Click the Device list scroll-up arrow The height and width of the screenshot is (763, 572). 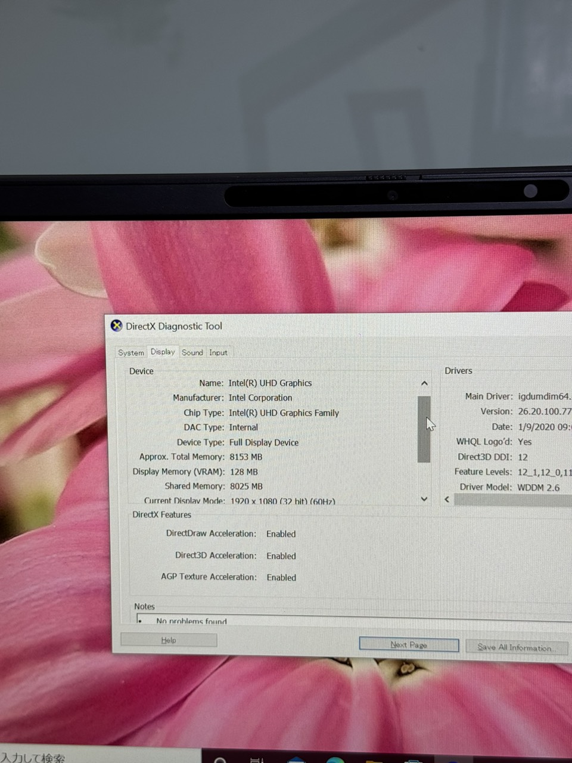[424, 383]
